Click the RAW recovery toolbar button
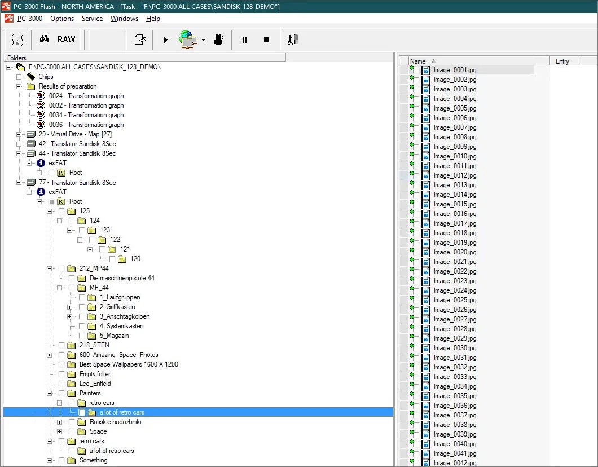This screenshot has height=467, width=598. click(66, 39)
